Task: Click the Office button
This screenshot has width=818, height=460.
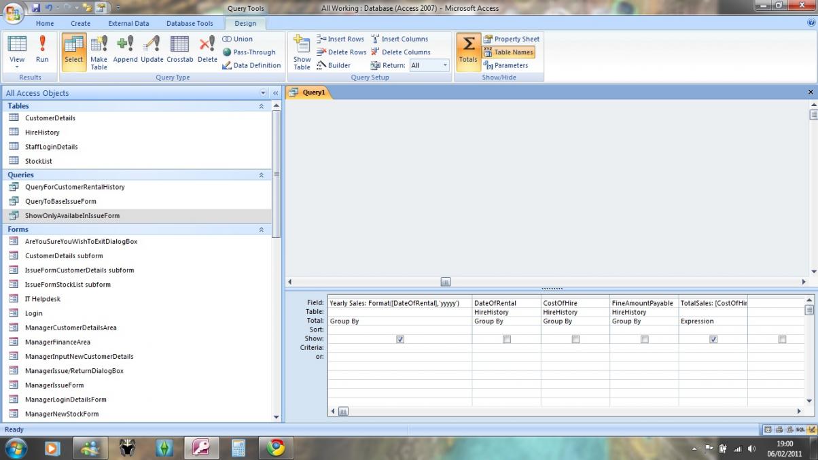Action: 13,12
